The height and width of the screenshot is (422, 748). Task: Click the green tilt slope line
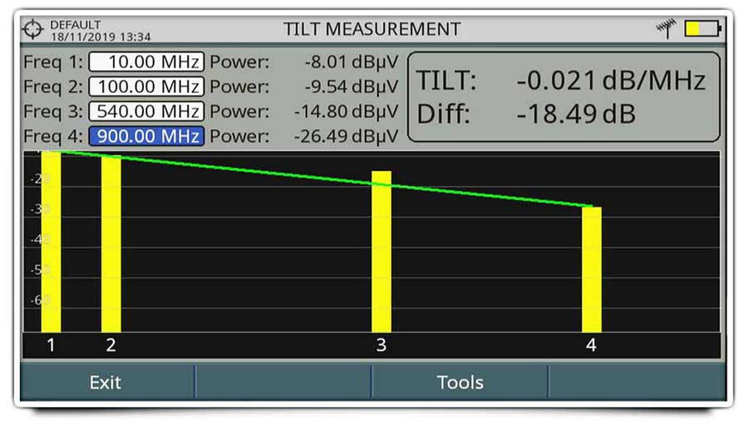pyautogui.click(x=249, y=170)
